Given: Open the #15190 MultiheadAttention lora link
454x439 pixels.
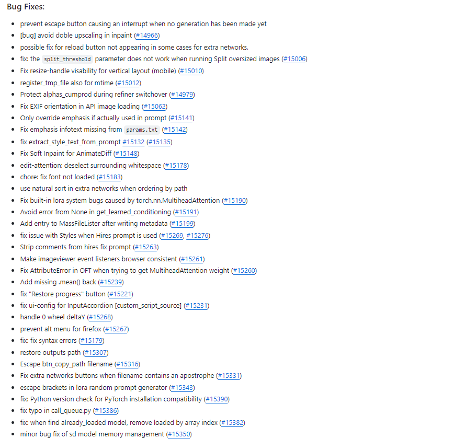Looking at the screenshot, I should click(x=235, y=201).
